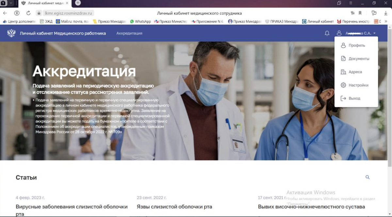The width and height of the screenshot is (392, 217).
Task: Open the article Язвы слизистой оболочки рта
Action: (174, 207)
